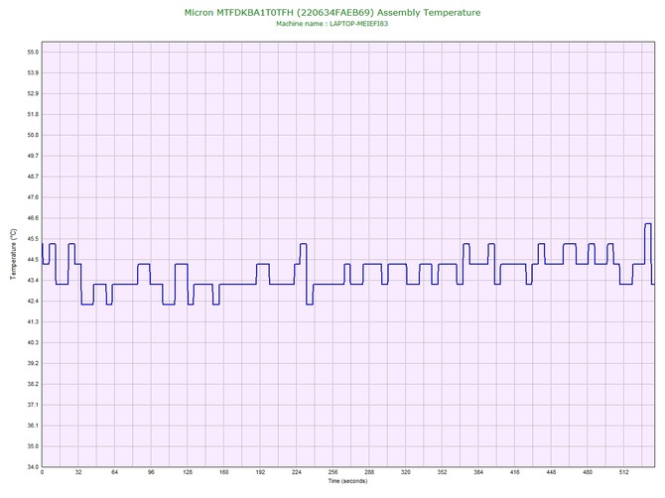Select the 38.2 temperature axis value

33,384
